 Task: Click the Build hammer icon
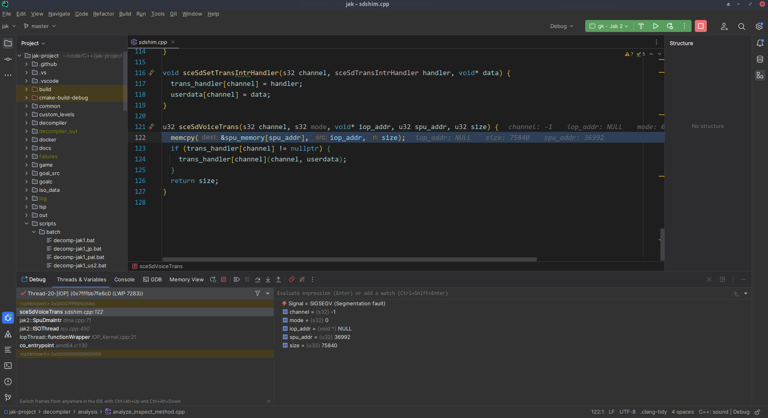[x=641, y=26]
